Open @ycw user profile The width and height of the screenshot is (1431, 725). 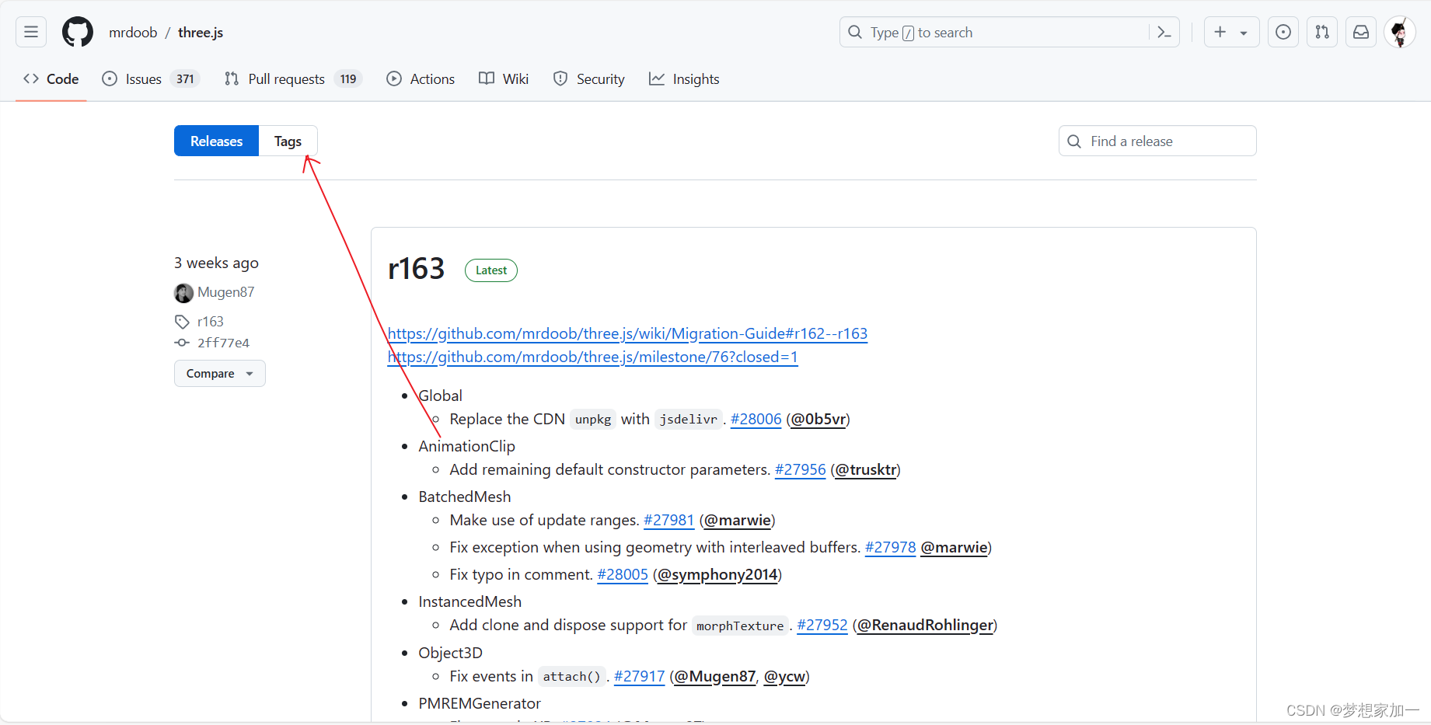point(784,676)
